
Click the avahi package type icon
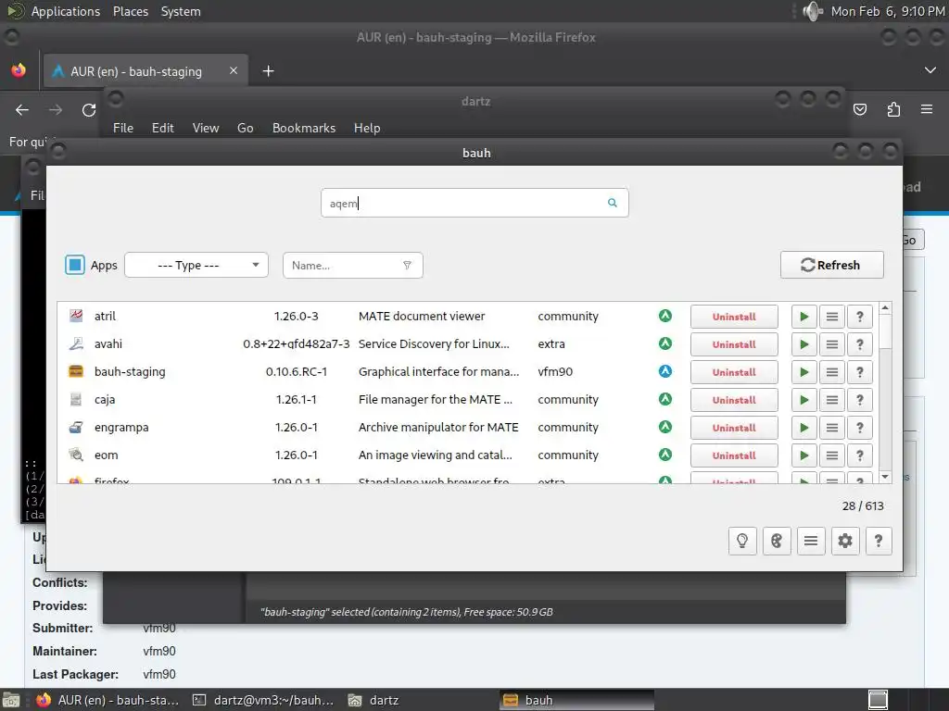[x=665, y=343]
